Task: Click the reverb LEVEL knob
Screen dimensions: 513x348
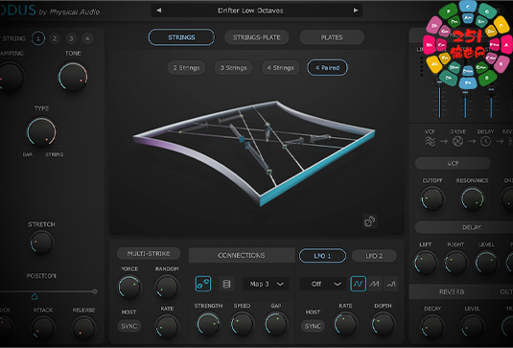Action: click(x=472, y=326)
